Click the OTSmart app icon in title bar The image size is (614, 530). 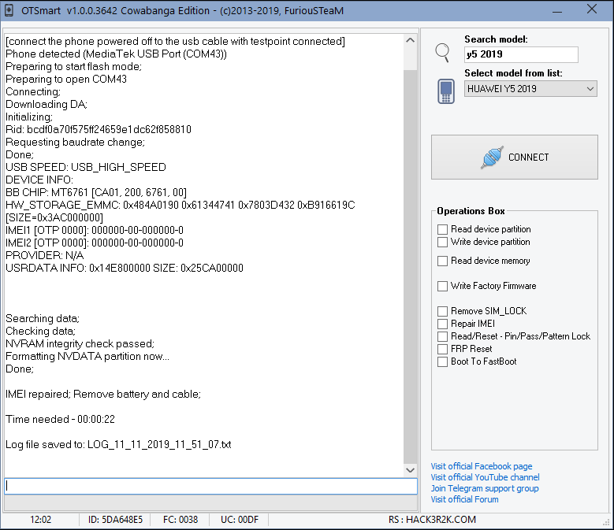click(x=9, y=10)
